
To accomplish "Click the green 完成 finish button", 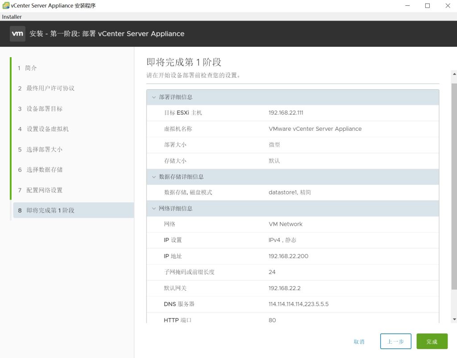I will pyautogui.click(x=432, y=341).
